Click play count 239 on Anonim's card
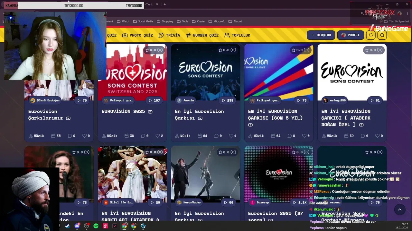The height and width of the screenshot is (231, 412). pos(227,100)
